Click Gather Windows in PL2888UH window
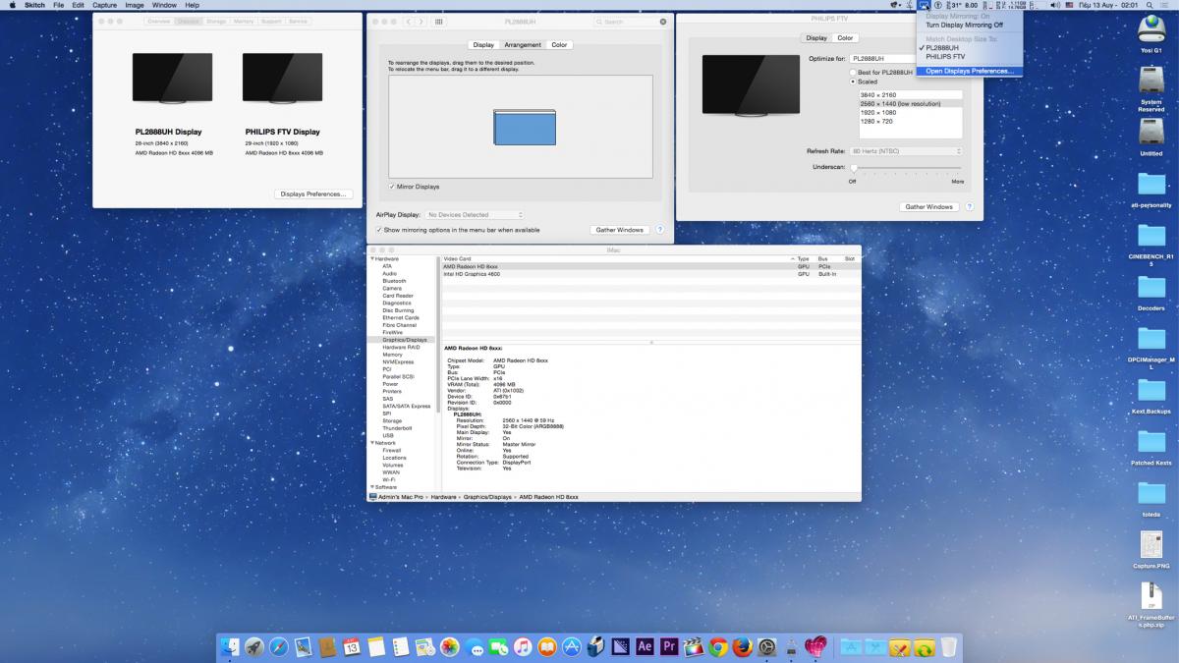The height and width of the screenshot is (663, 1179). coord(619,230)
